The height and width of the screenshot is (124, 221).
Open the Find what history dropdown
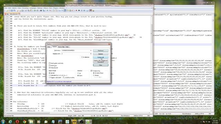91,51
